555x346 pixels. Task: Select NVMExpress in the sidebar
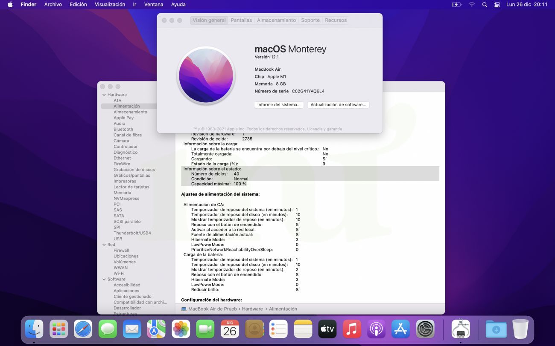tap(126, 199)
